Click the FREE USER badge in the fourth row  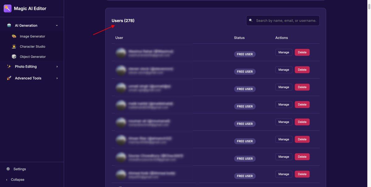click(x=245, y=106)
